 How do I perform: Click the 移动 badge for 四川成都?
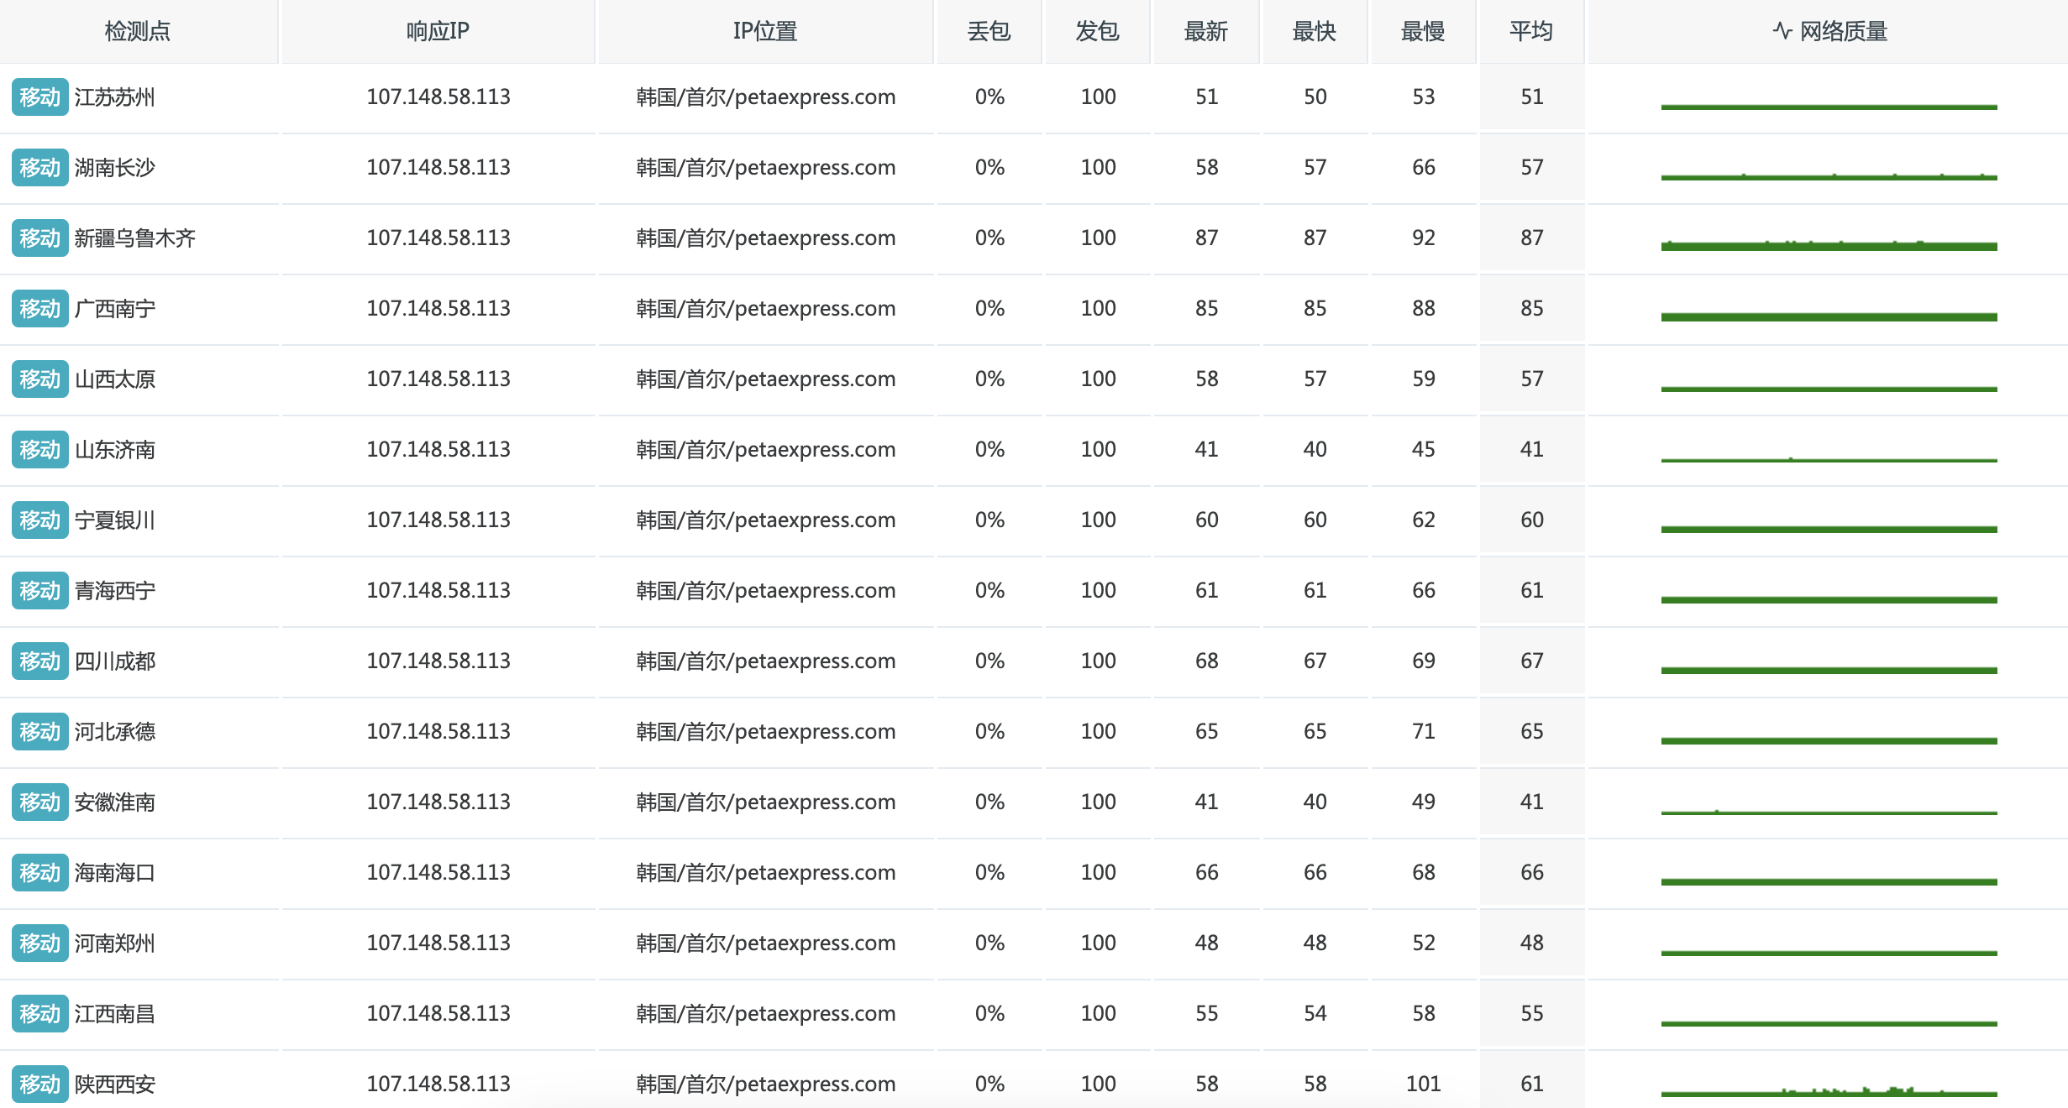pyautogui.click(x=39, y=661)
